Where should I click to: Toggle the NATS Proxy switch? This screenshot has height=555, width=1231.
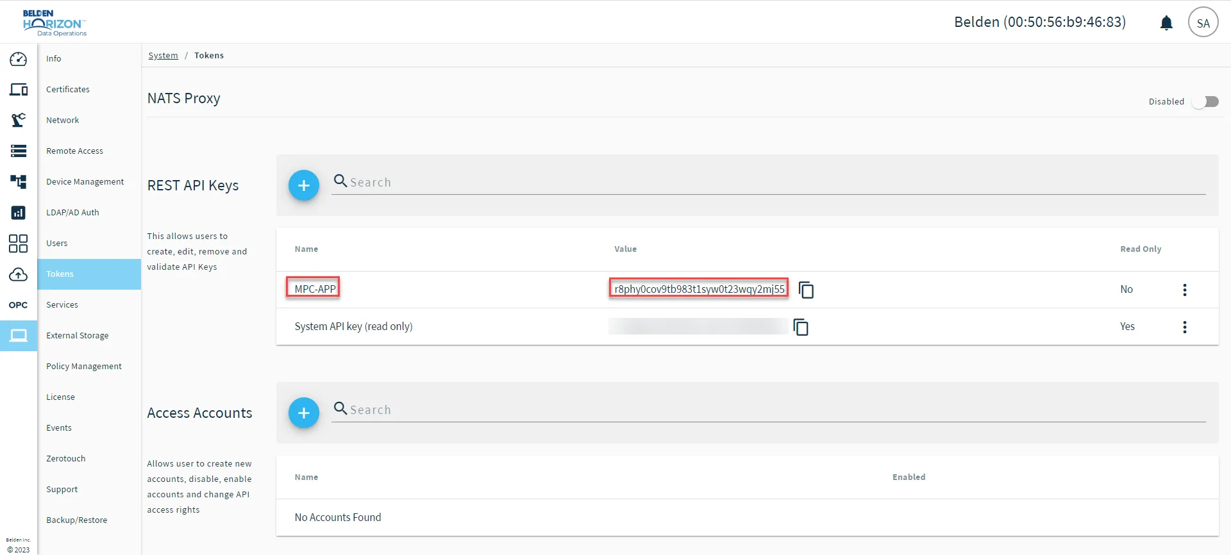click(1205, 102)
